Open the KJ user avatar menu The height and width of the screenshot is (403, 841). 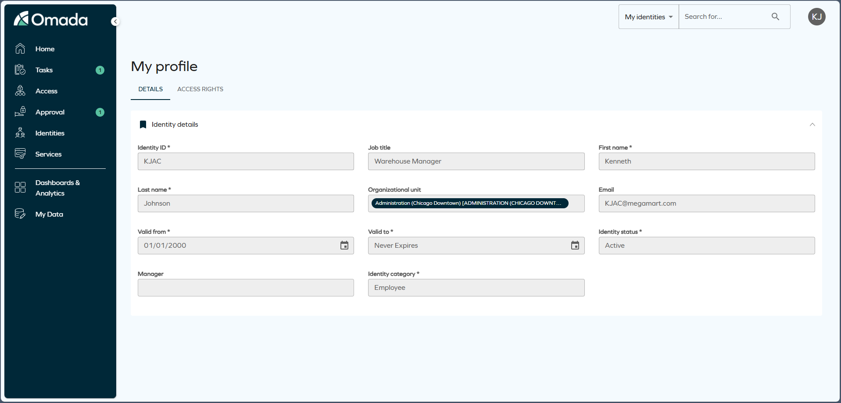point(816,17)
